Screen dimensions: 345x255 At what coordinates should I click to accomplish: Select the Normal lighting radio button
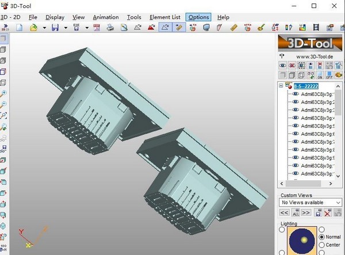tap(321, 237)
